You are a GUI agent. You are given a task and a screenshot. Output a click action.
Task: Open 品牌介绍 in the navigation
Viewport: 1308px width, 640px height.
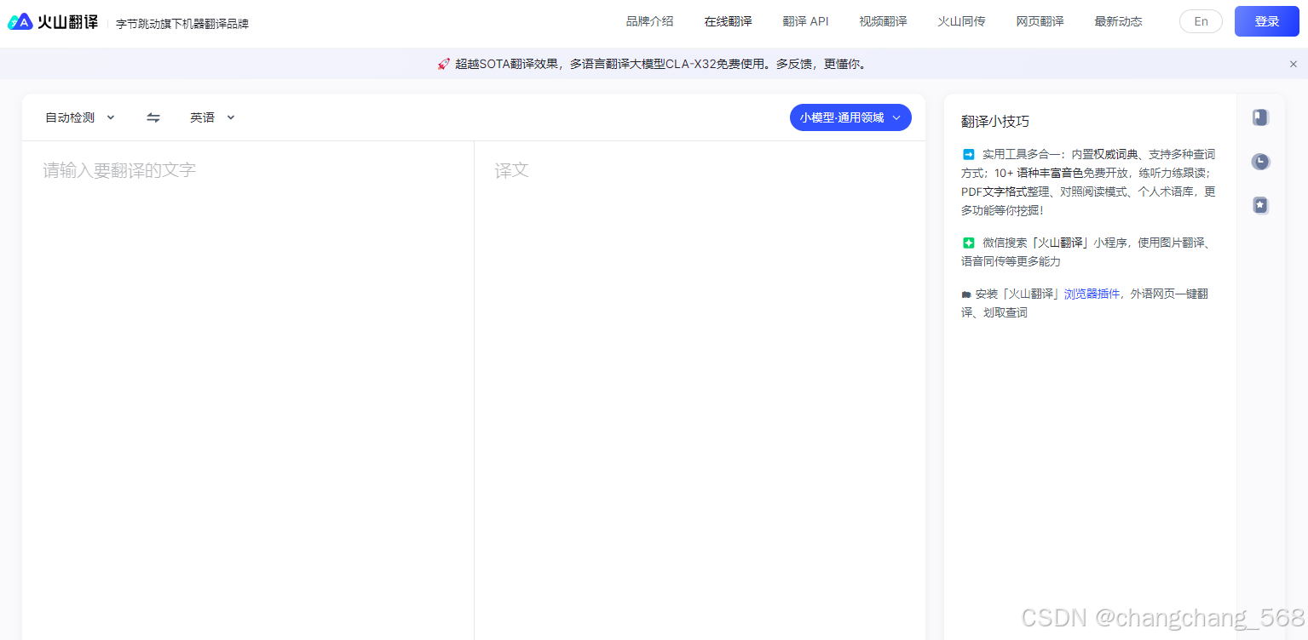tap(649, 21)
